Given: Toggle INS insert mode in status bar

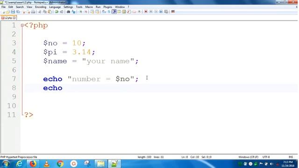Looking at the screenshot, I should pos(291,157).
